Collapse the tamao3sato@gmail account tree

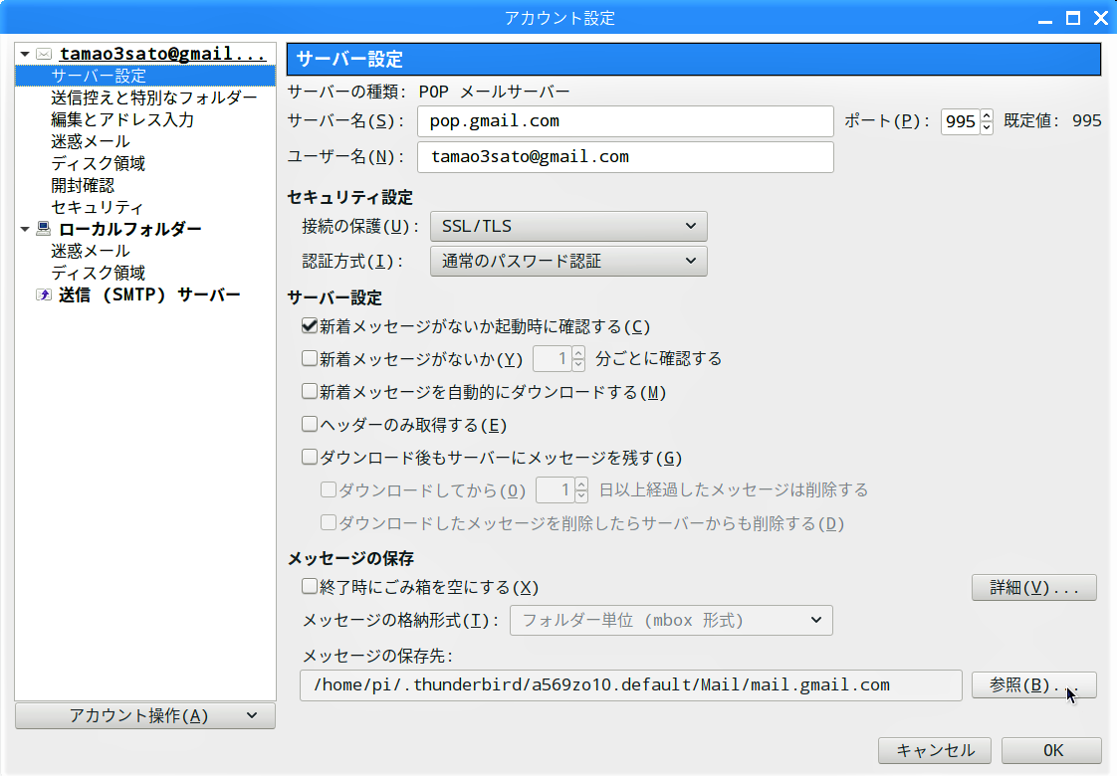tap(25, 54)
